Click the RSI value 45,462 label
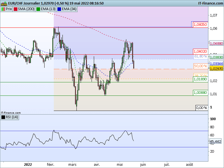 coord(215,141)
